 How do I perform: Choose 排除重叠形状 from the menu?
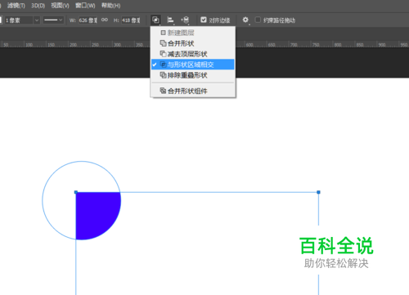193,75
